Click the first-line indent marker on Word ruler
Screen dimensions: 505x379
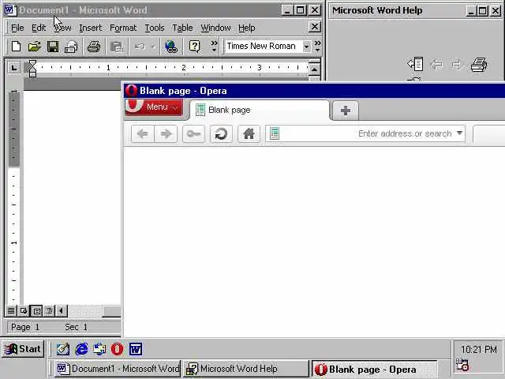[32, 63]
